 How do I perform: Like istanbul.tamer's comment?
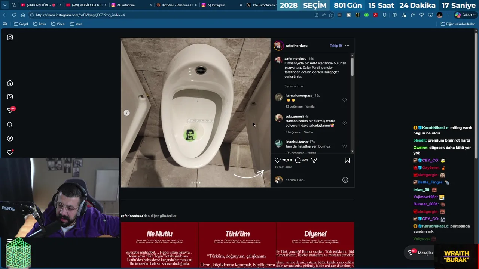(345, 146)
